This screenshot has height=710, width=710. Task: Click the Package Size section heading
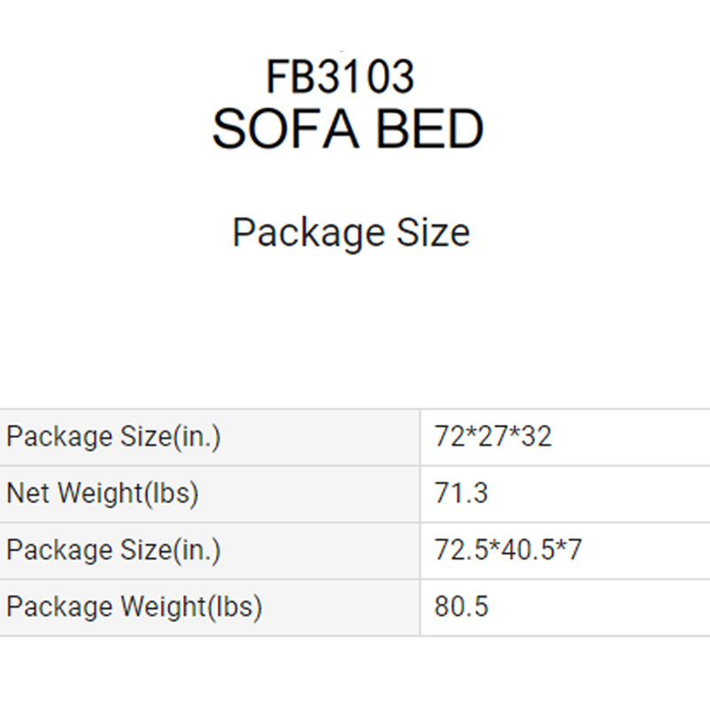[351, 233]
